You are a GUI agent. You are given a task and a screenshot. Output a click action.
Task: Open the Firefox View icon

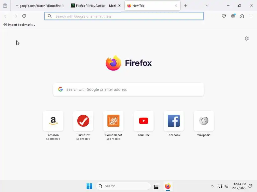click(x=5, y=5)
